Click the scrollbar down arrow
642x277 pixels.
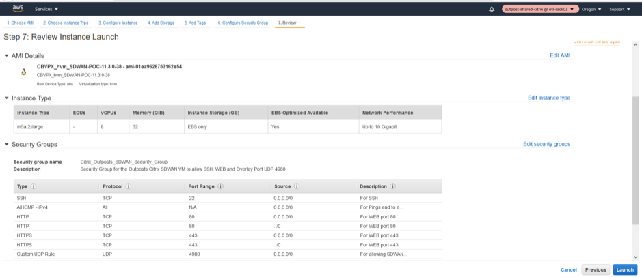635,257
